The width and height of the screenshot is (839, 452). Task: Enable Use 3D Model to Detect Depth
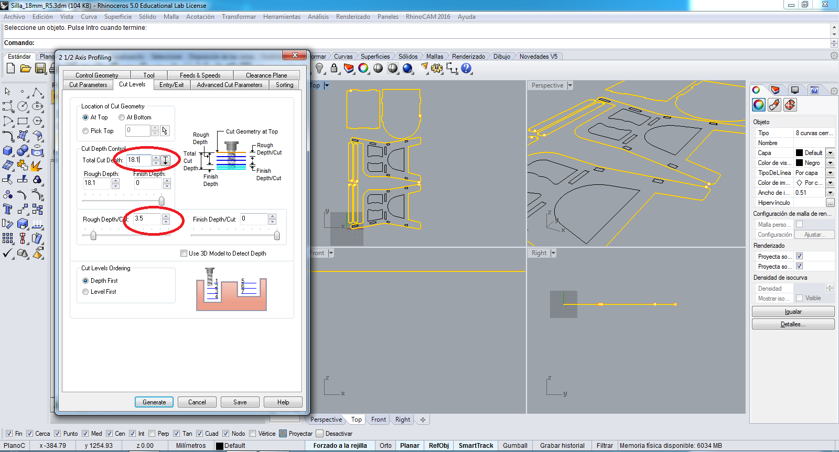coord(184,253)
